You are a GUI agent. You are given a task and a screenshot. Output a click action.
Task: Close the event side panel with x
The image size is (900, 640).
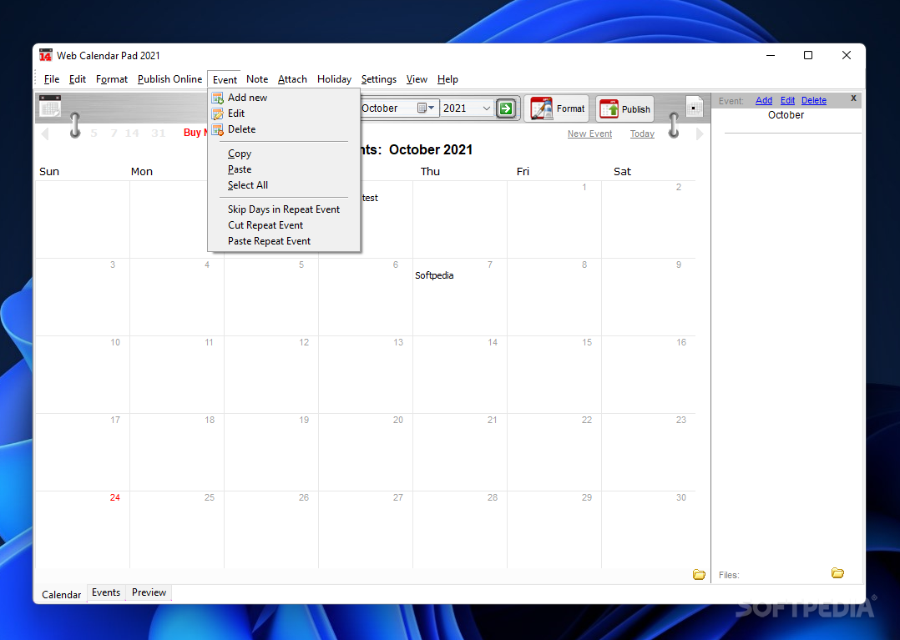pyautogui.click(x=853, y=98)
